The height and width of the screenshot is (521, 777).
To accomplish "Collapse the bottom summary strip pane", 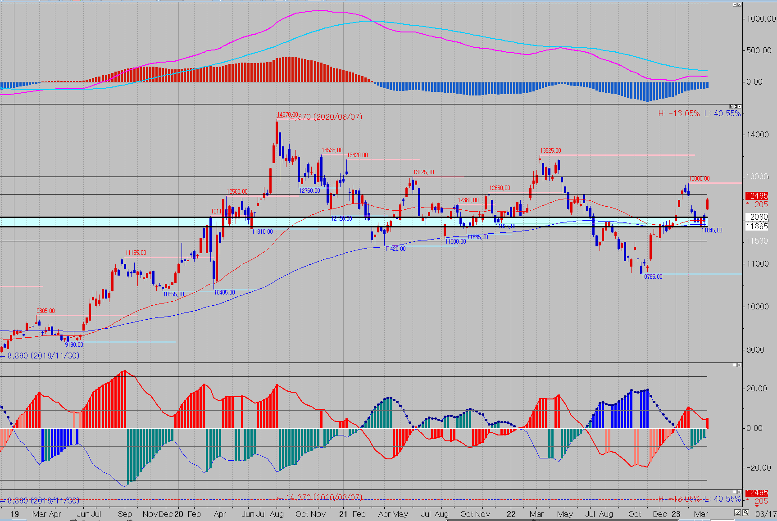I will tap(735, 492).
